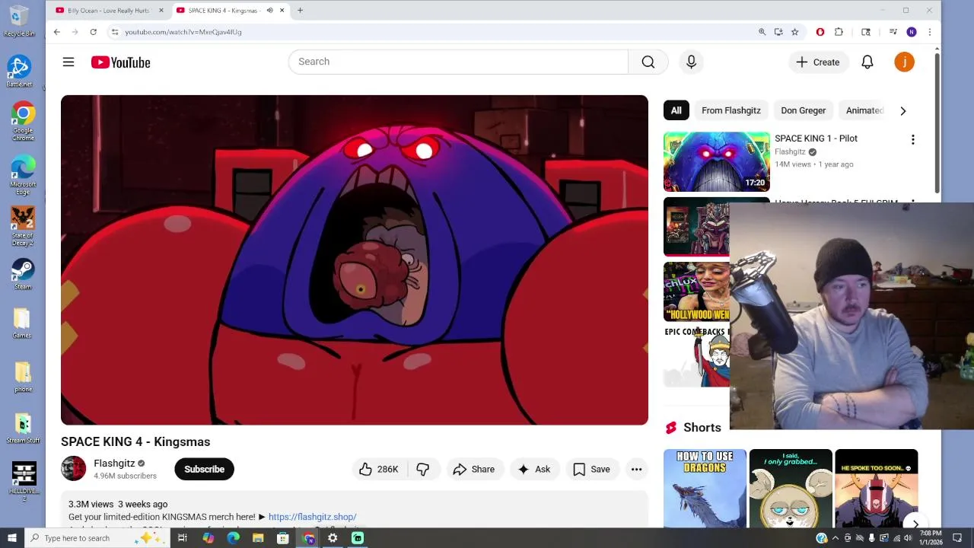Open the SPACE KING 1 - Pilot thumbnail
The image size is (974, 548).
coord(716,161)
